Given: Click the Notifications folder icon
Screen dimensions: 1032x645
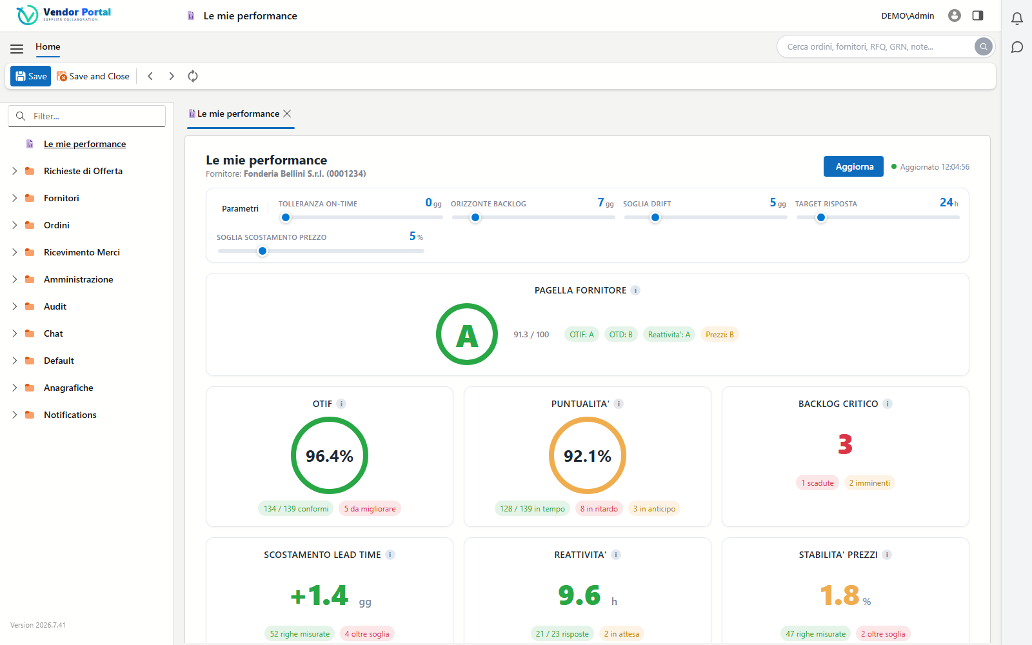Looking at the screenshot, I should (30, 415).
